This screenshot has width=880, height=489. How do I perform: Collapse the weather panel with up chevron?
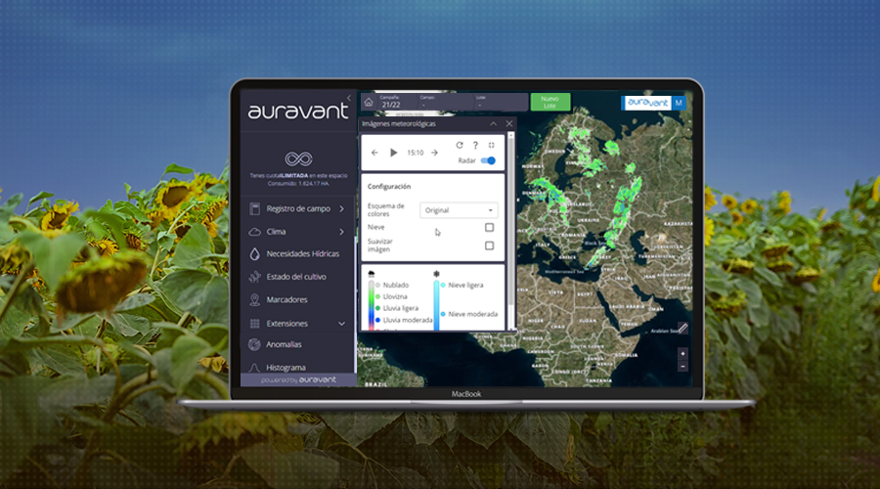click(x=493, y=123)
